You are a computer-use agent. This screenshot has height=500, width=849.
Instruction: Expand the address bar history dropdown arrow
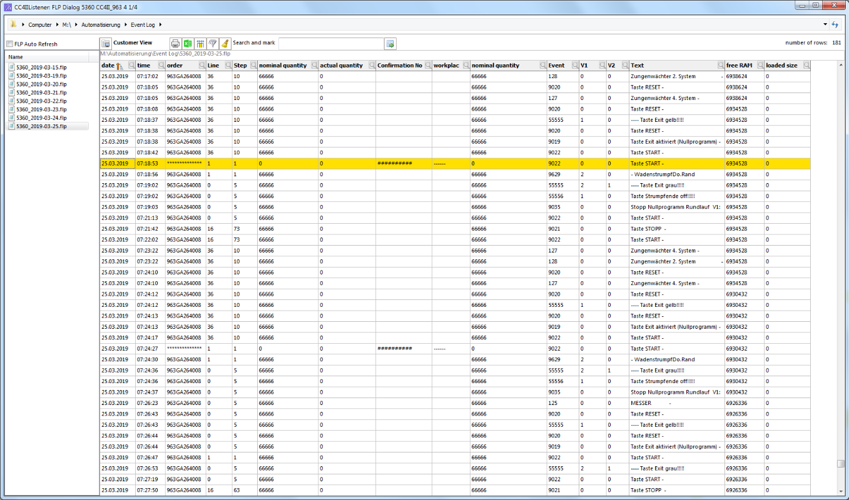click(825, 25)
